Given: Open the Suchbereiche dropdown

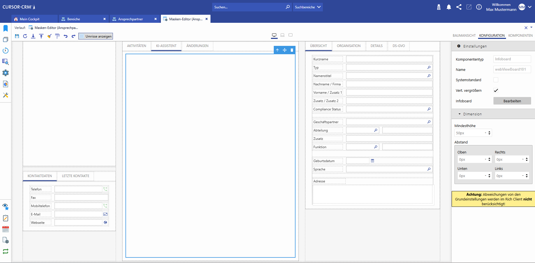Looking at the screenshot, I should coord(308,7).
